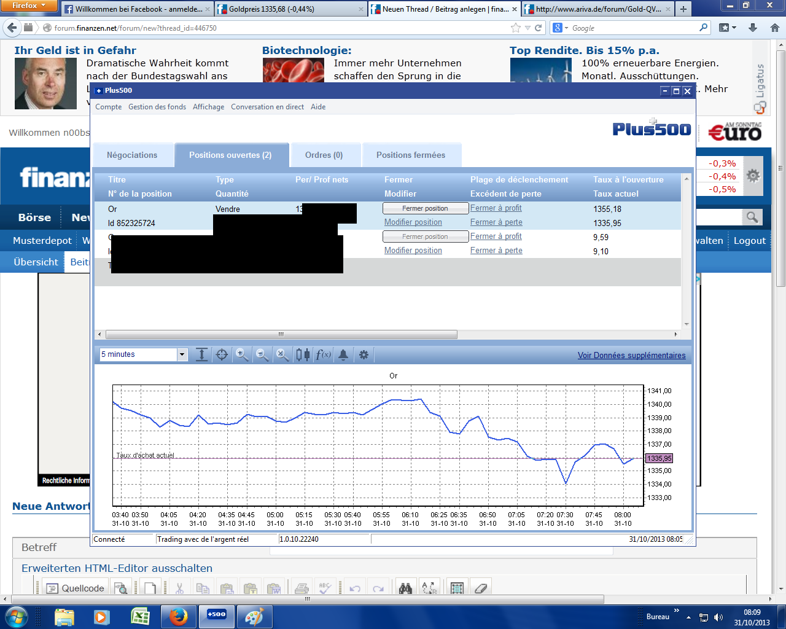Open chart settings via the gear icon
The height and width of the screenshot is (629, 786).
coord(362,354)
